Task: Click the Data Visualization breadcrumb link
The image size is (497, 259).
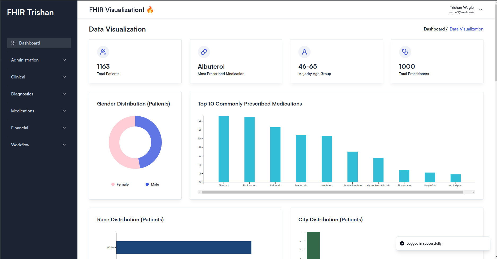Action: [x=467, y=29]
